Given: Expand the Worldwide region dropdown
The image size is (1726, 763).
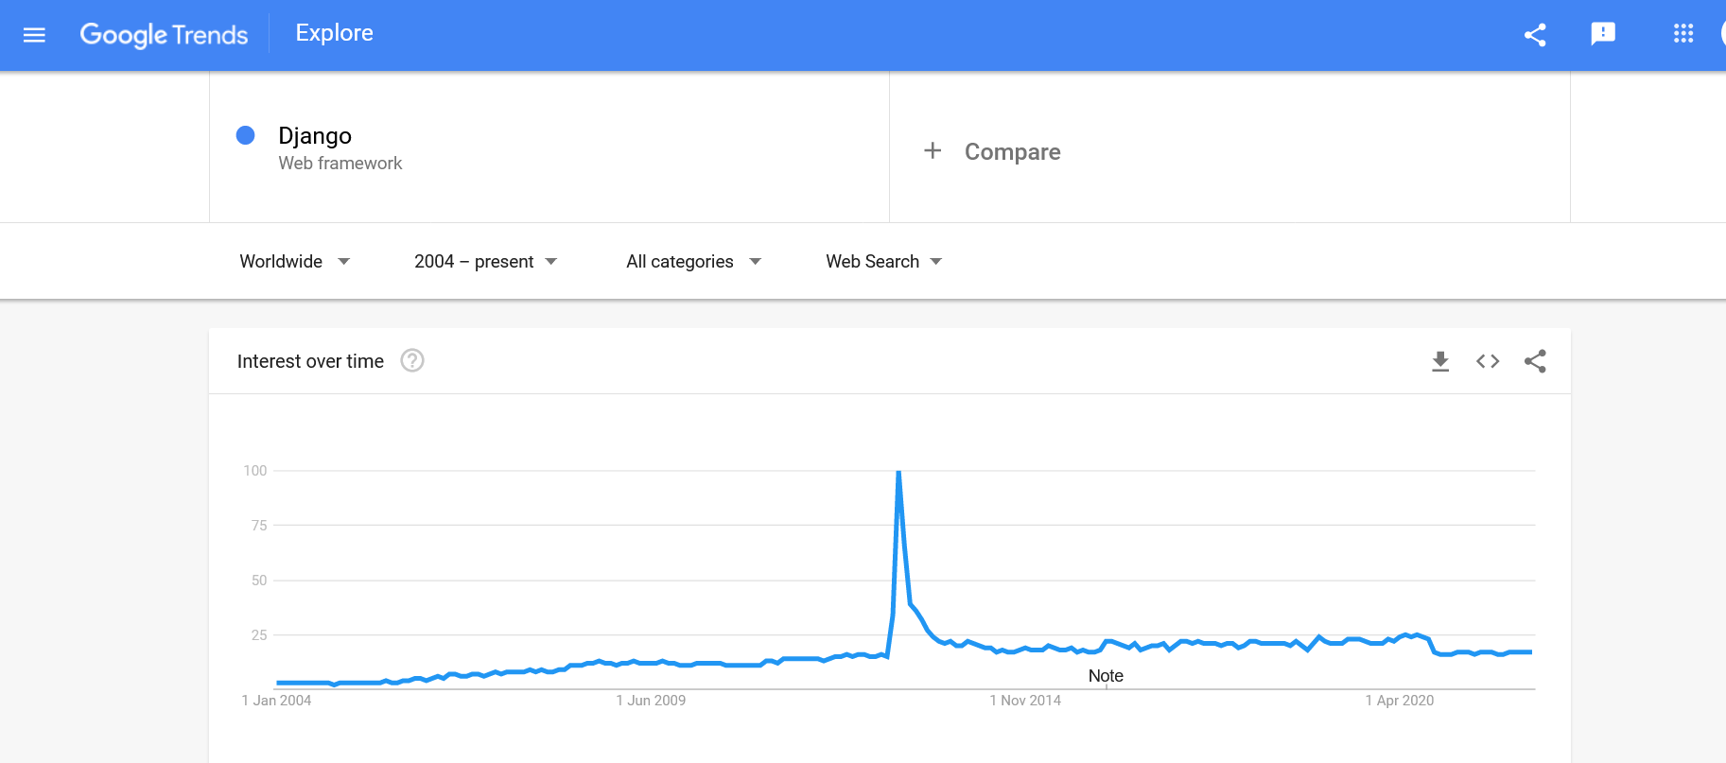Looking at the screenshot, I should (x=294, y=262).
